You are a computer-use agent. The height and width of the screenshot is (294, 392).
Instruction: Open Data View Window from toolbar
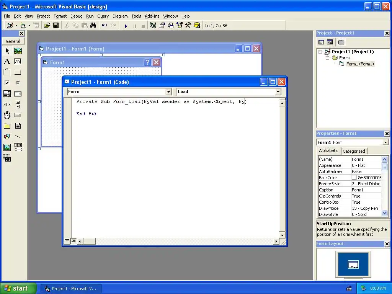coord(197,26)
